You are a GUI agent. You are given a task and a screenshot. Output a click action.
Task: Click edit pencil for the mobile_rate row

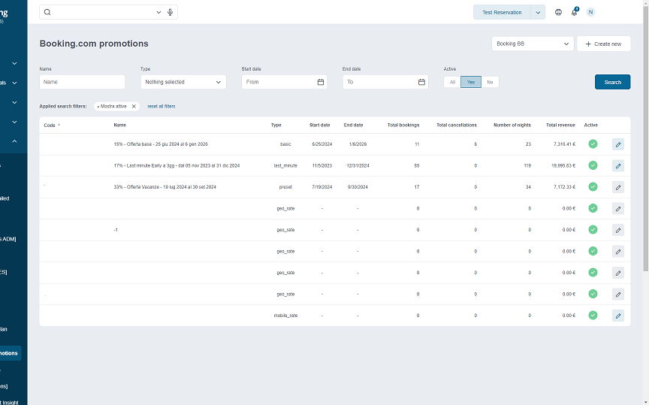point(617,316)
